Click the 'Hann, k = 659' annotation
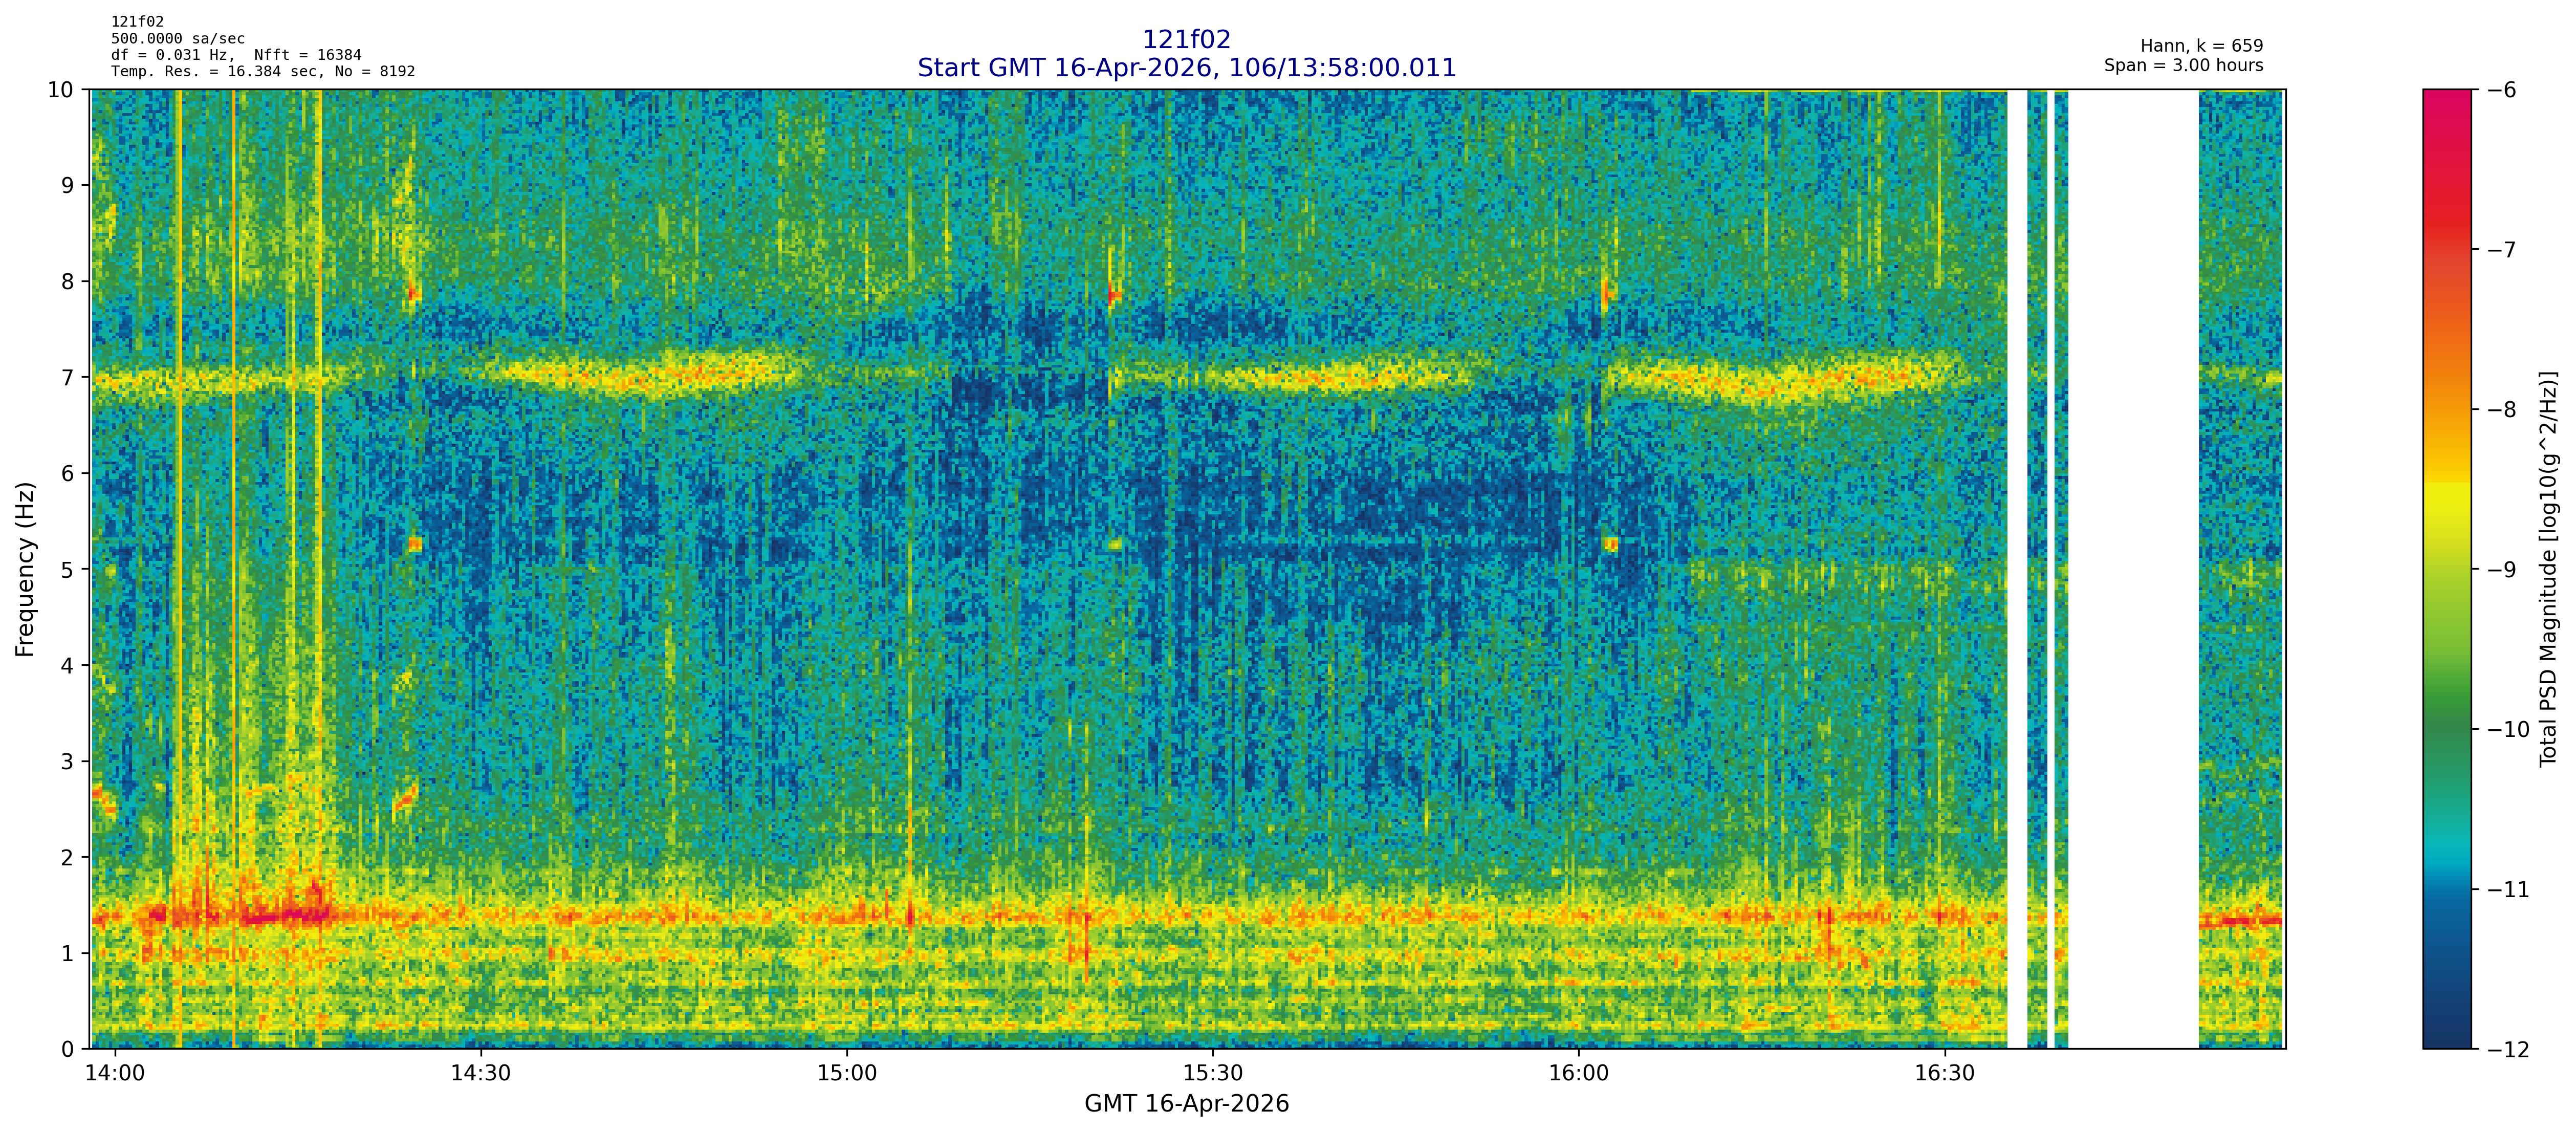2576x1132 pixels. 2201,46
